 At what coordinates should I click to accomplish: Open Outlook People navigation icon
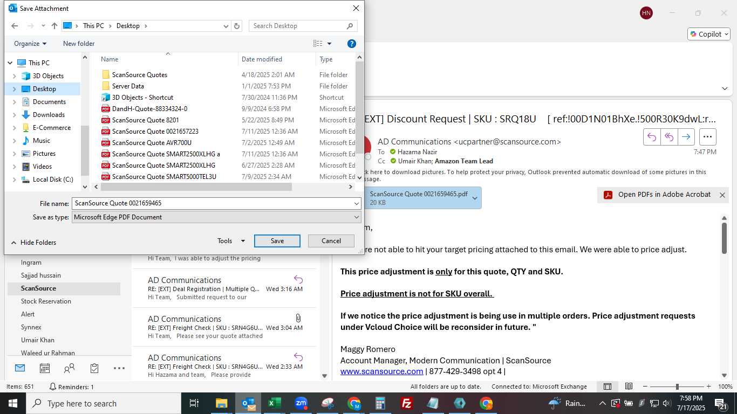pos(70,368)
